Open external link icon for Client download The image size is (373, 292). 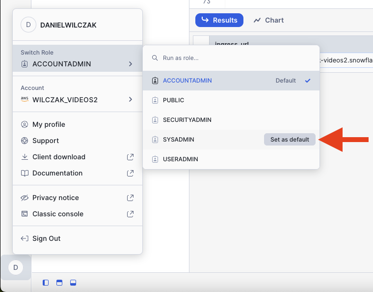click(x=130, y=157)
